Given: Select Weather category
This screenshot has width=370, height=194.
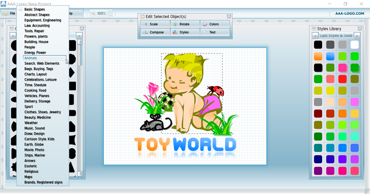Looking at the screenshot, I should [x=31, y=123].
